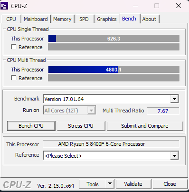Open the SPD tab
Viewport: 189px width, 192px height.
(84, 19)
